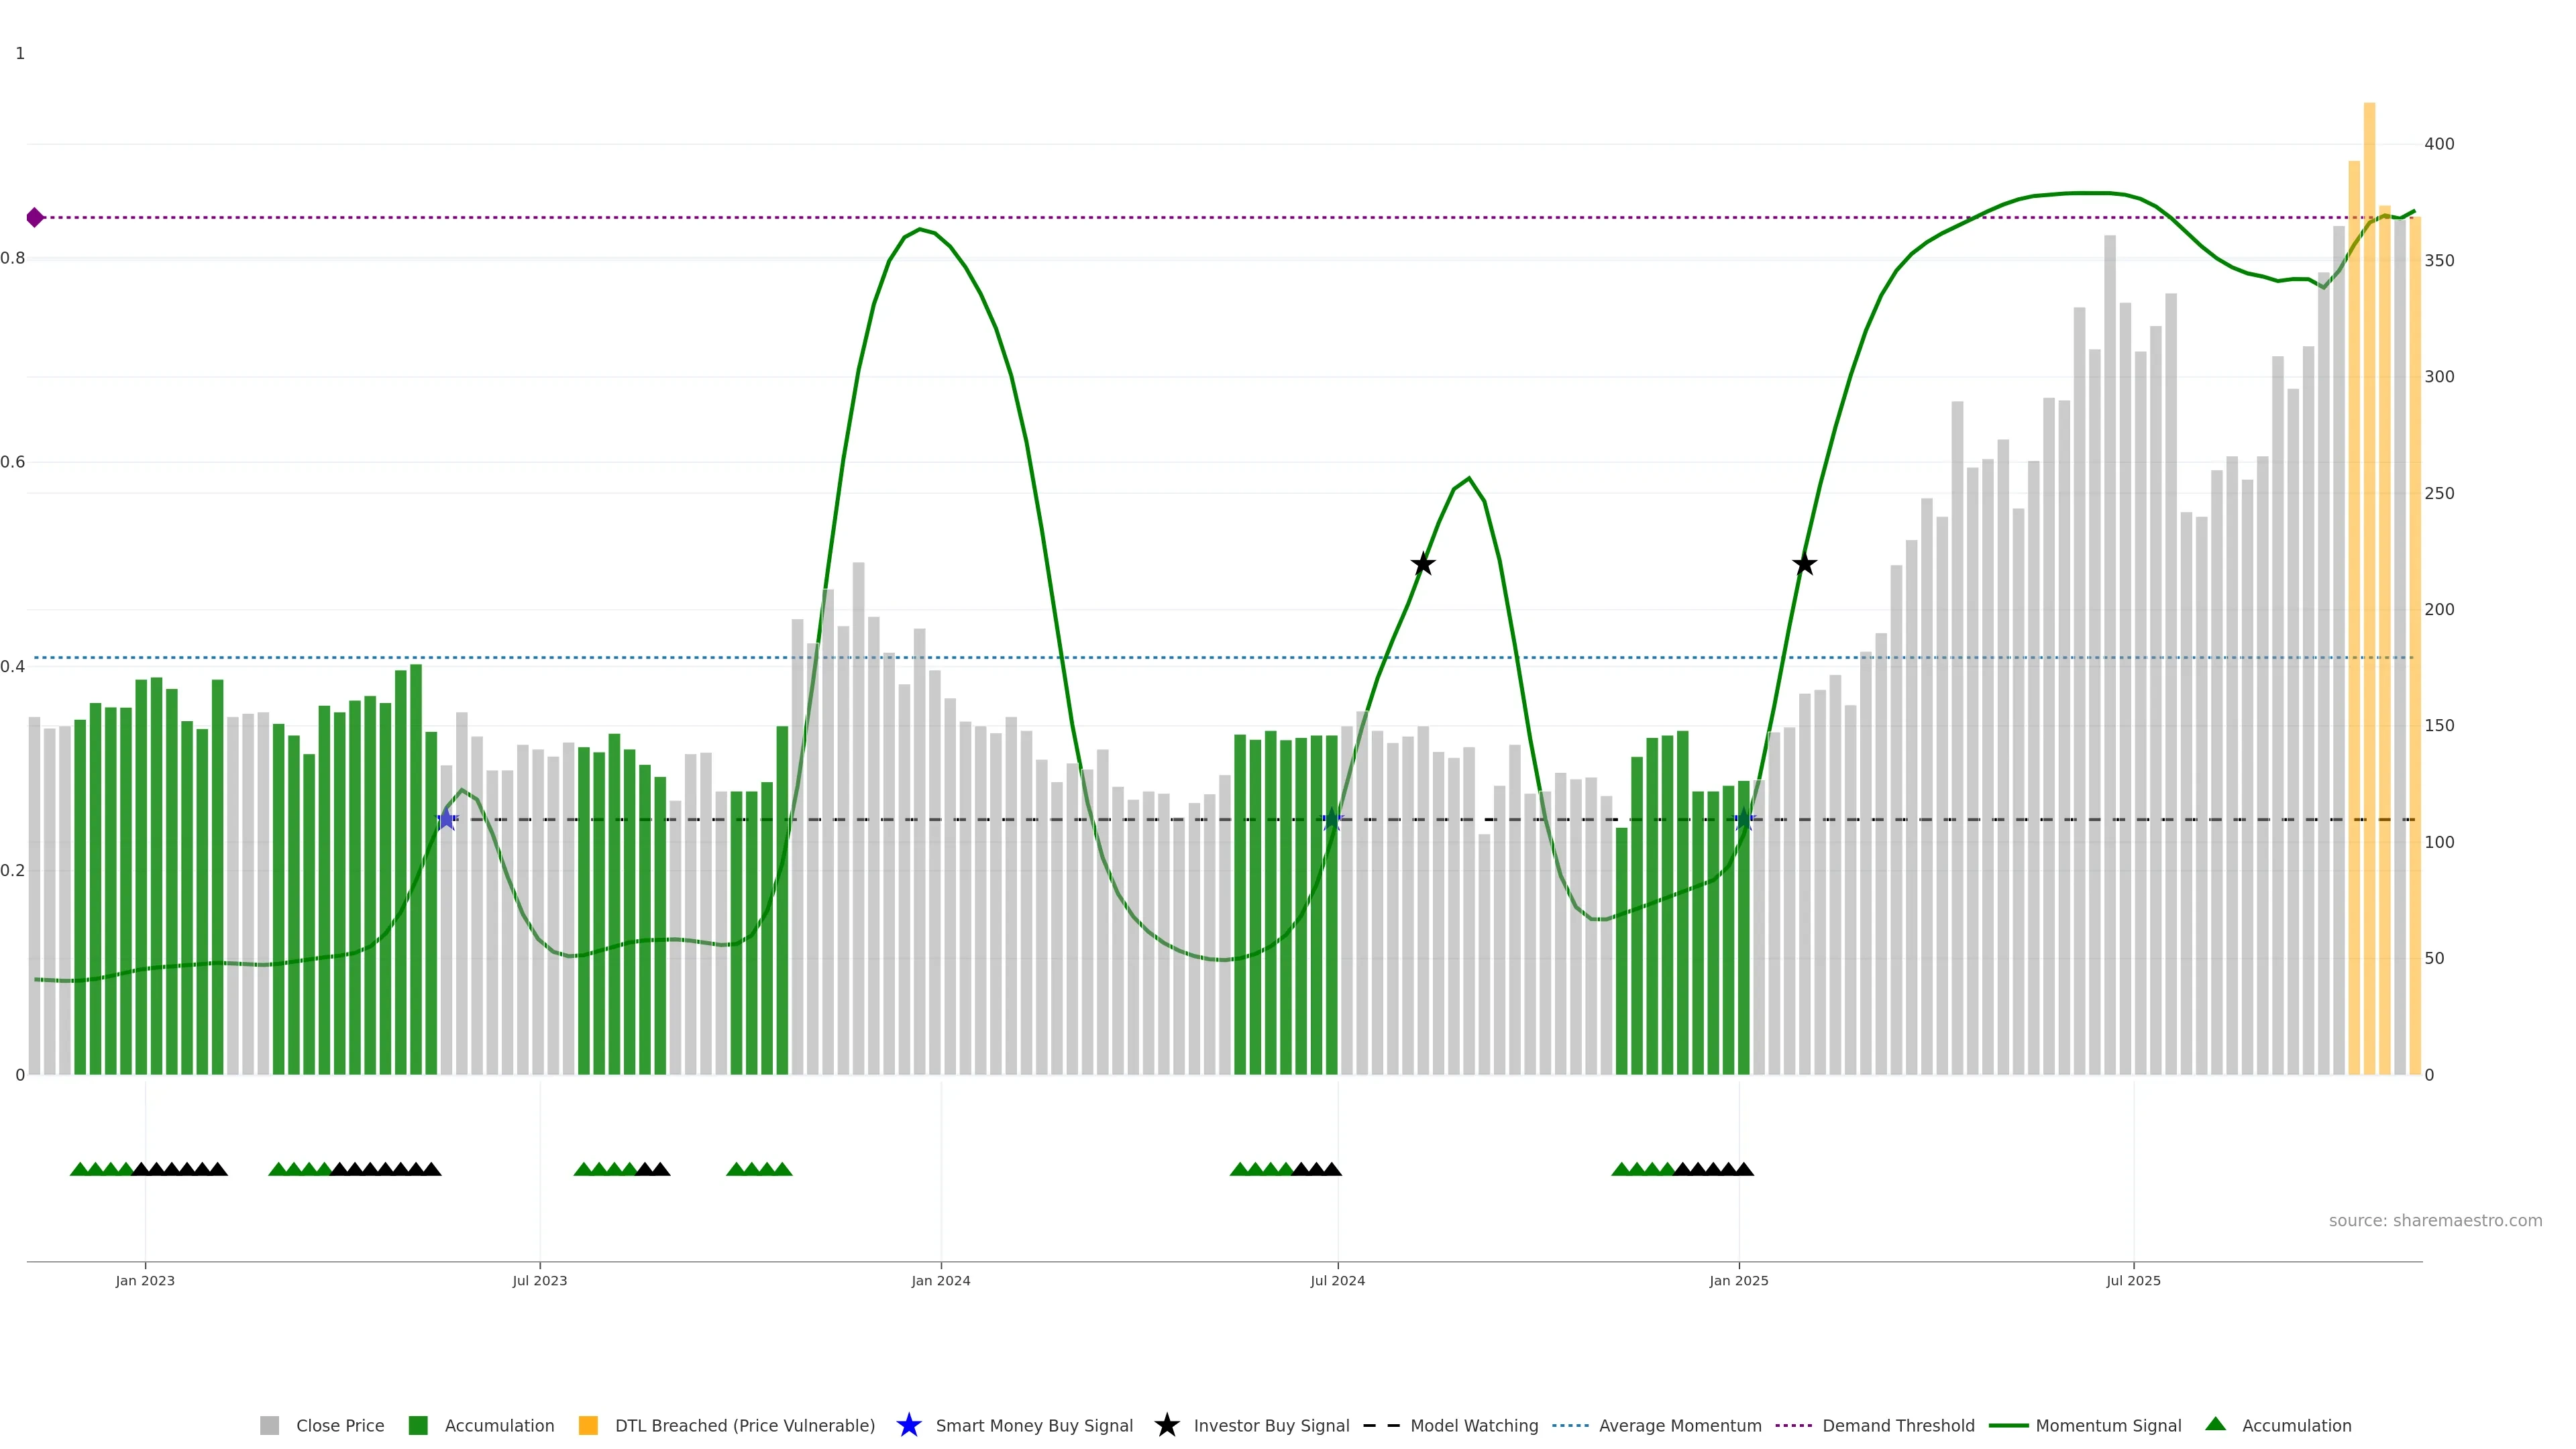Click the black Investor Buy star near Jan 2025
Image resolution: width=2576 pixels, height=1449 pixels.
tap(1804, 564)
